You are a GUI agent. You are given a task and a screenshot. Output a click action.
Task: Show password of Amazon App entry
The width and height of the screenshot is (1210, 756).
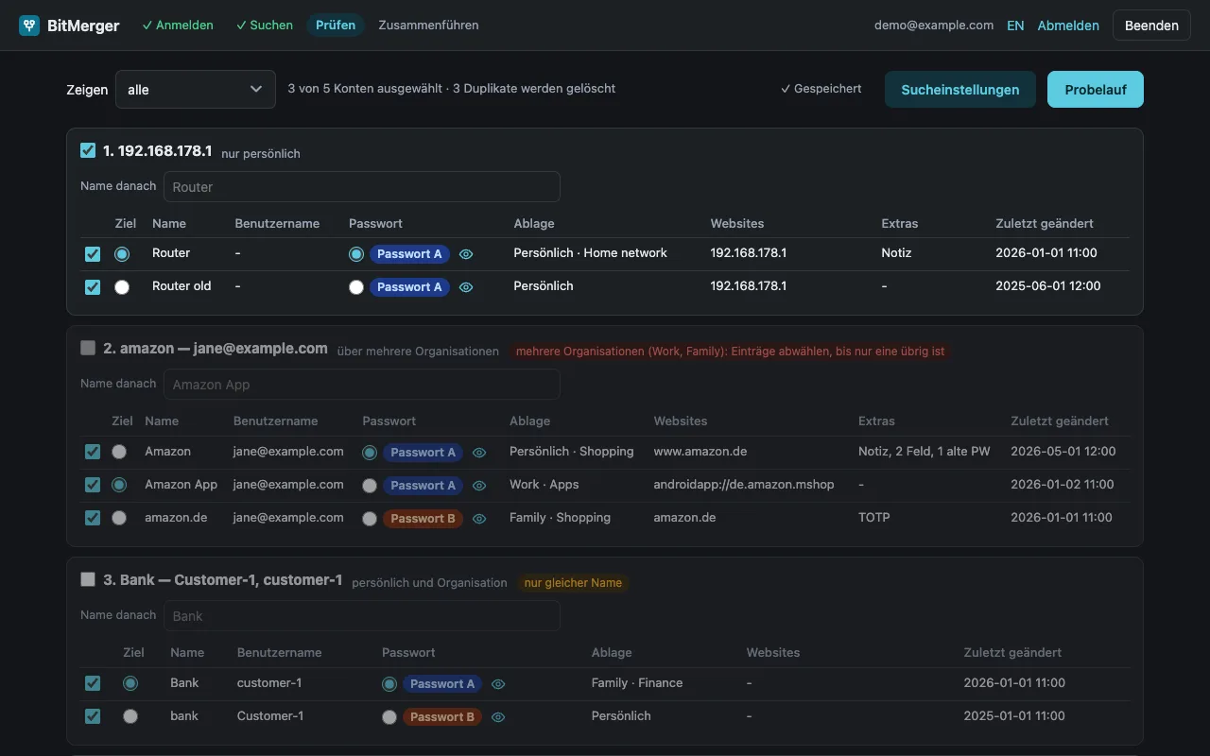pyautogui.click(x=479, y=486)
